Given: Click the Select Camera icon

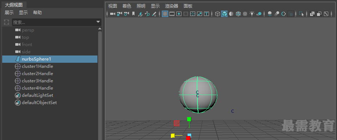Looking at the screenshot, I should (x=112, y=14).
